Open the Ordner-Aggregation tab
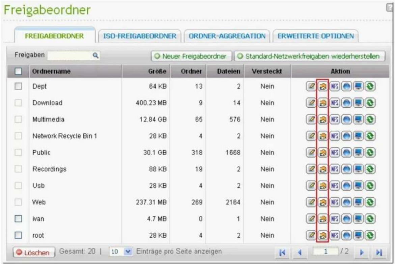 coord(227,36)
